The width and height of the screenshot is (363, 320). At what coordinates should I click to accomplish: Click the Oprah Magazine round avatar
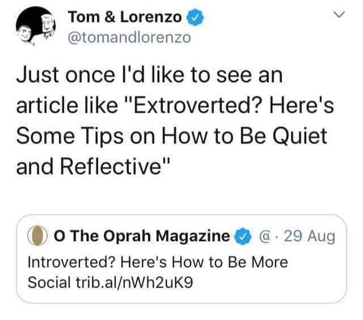37,236
